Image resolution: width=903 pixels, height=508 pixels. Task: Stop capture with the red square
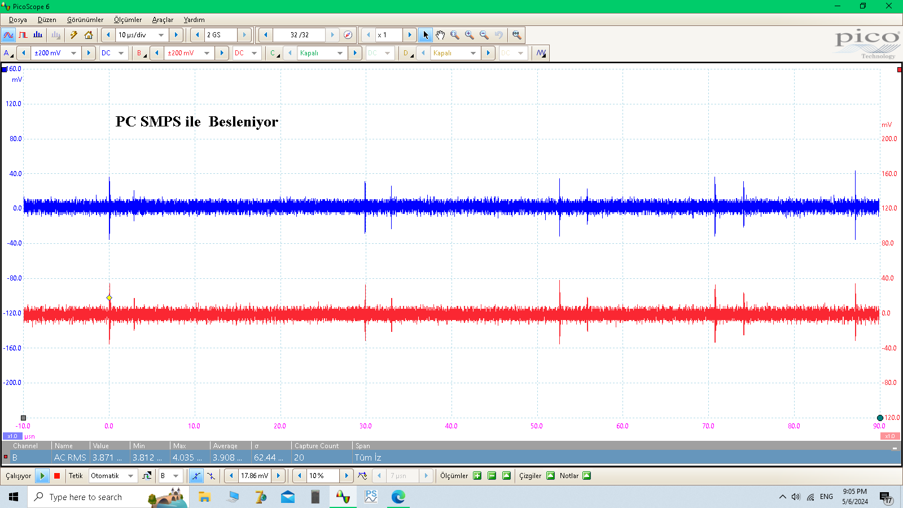57,476
